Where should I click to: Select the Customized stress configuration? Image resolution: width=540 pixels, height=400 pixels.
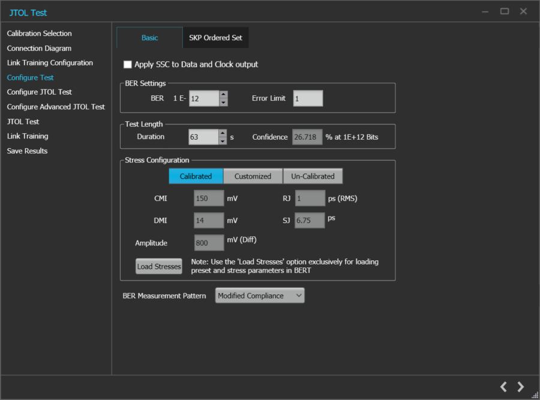253,176
